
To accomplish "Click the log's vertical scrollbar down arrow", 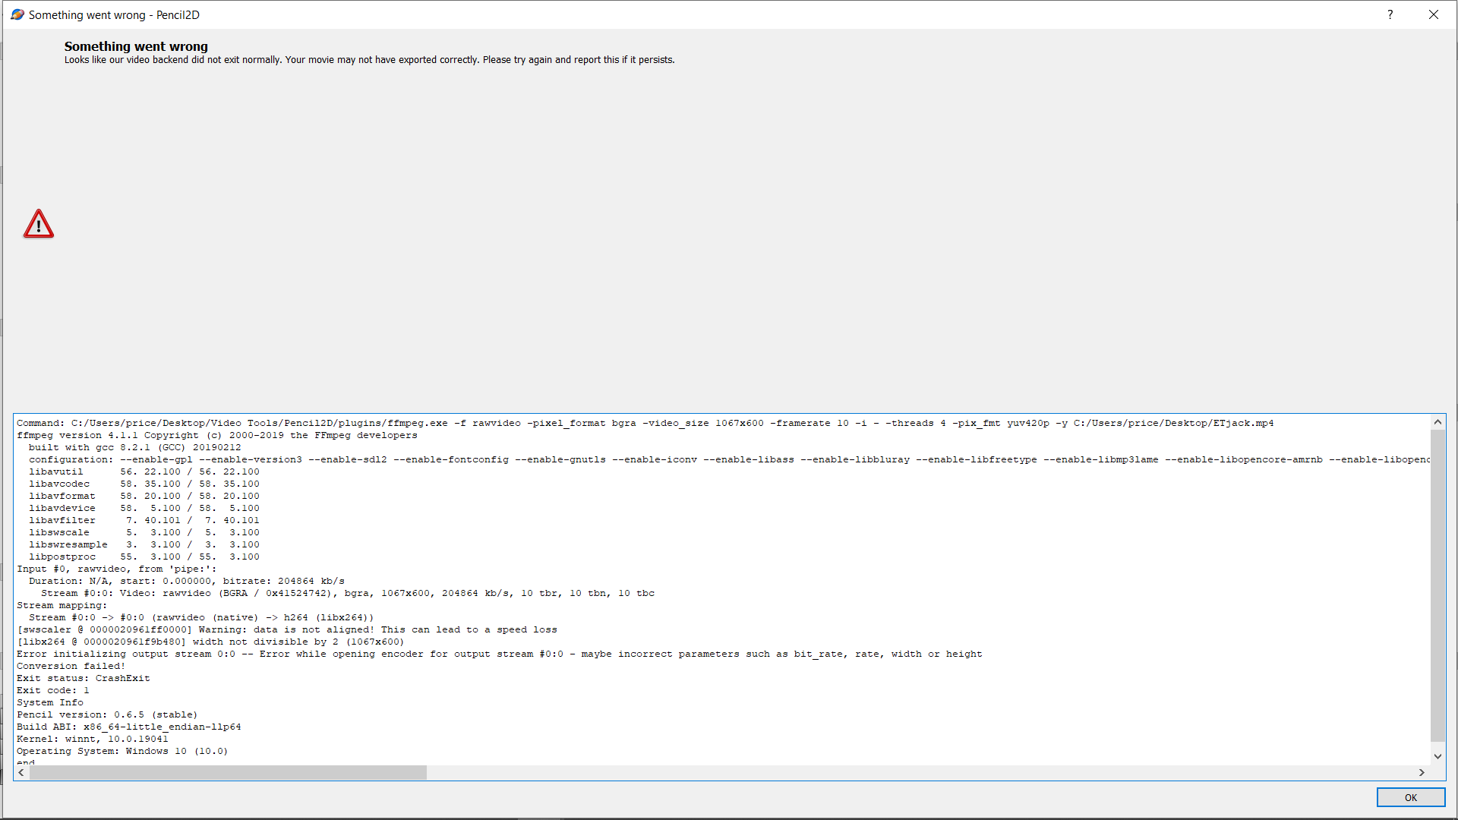I will click(1437, 756).
